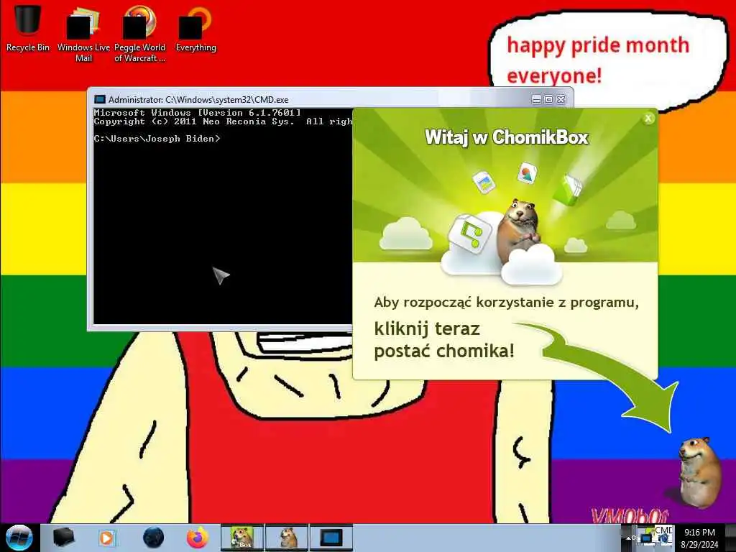
Task: Click the hamster character on the desktop
Action: 699,471
